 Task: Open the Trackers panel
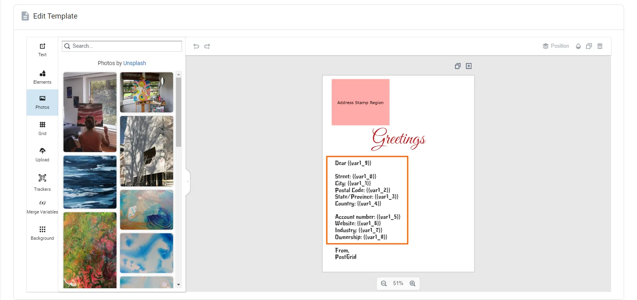pos(42,182)
